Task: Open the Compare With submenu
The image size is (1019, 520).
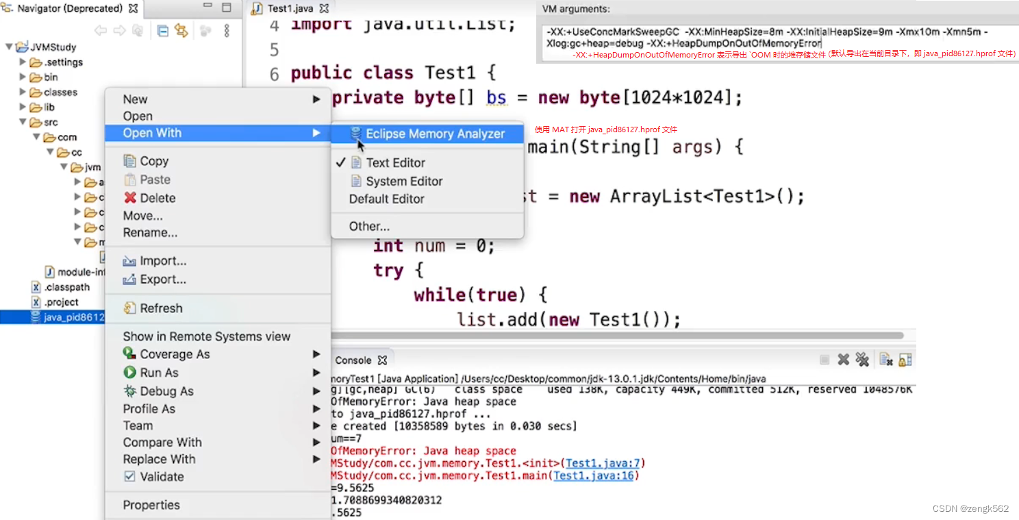Action: (x=218, y=443)
